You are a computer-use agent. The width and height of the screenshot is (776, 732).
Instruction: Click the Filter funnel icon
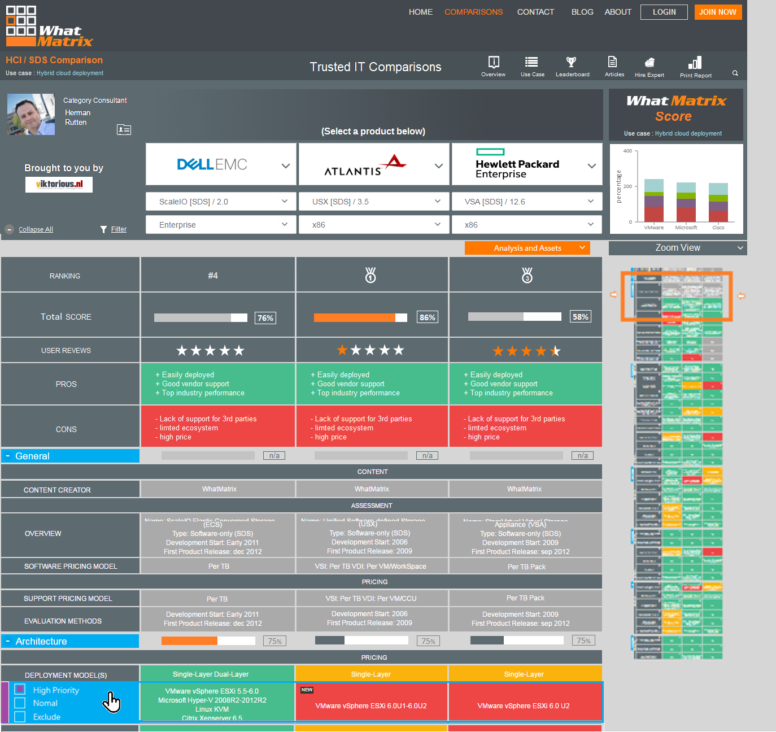(103, 229)
